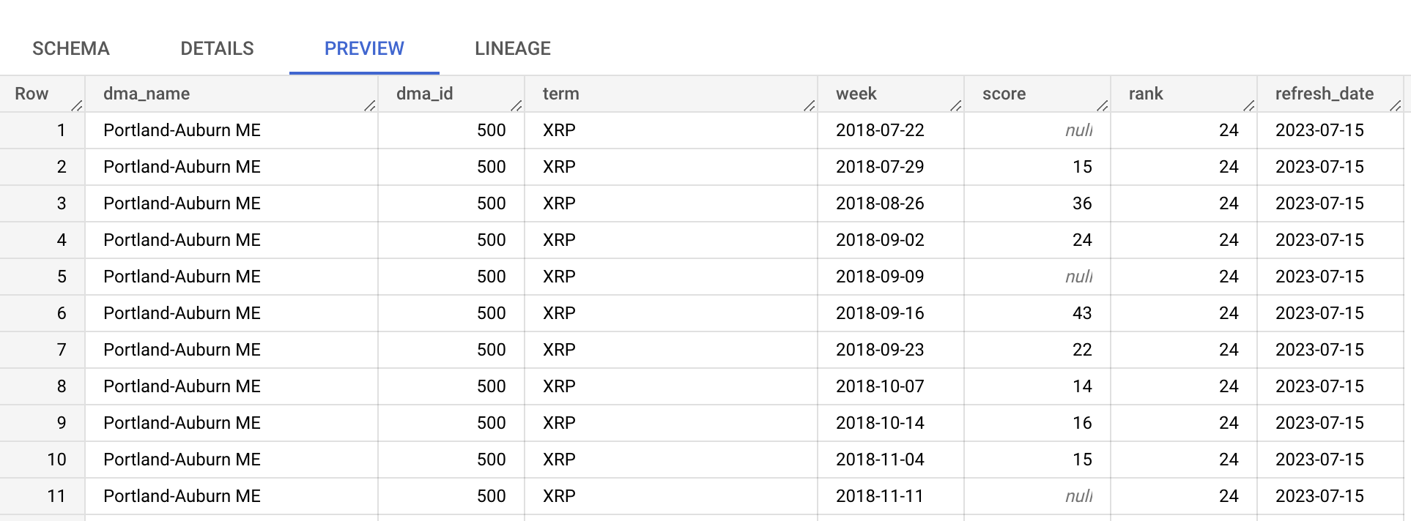Click the resize handle on term column
Viewport: 1411px width, 521px height.
pos(809,105)
